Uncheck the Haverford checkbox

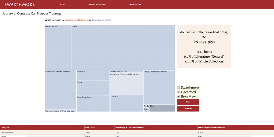(x=178, y=92)
